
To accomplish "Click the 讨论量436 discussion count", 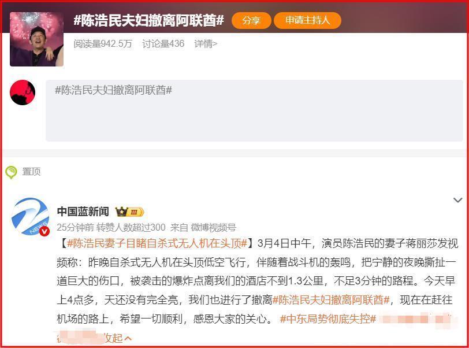I will coord(163,44).
